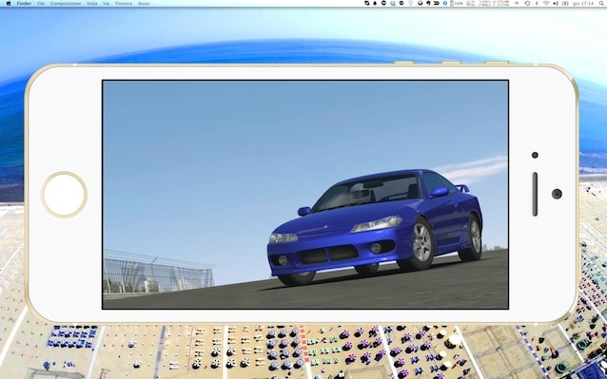Viewport: 607px width, 379px height.
Task: Click the clock showing gio 17:14
Action: coord(582,3)
